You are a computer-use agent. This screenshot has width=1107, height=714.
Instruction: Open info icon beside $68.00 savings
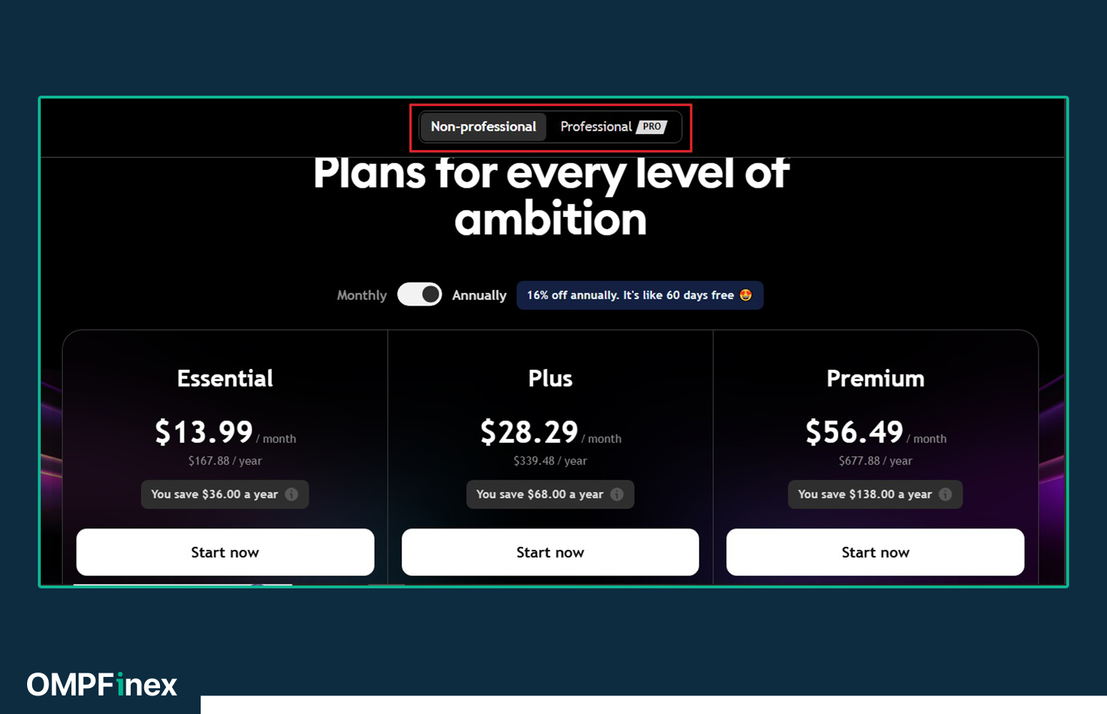click(x=617, y=494)
